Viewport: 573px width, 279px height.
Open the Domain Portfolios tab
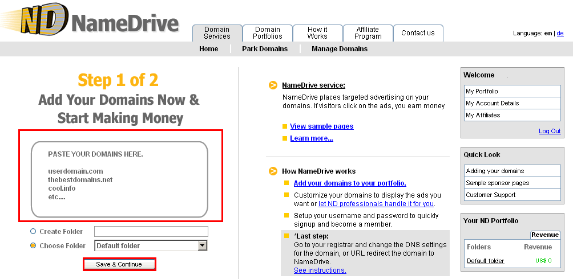[268, 33]
